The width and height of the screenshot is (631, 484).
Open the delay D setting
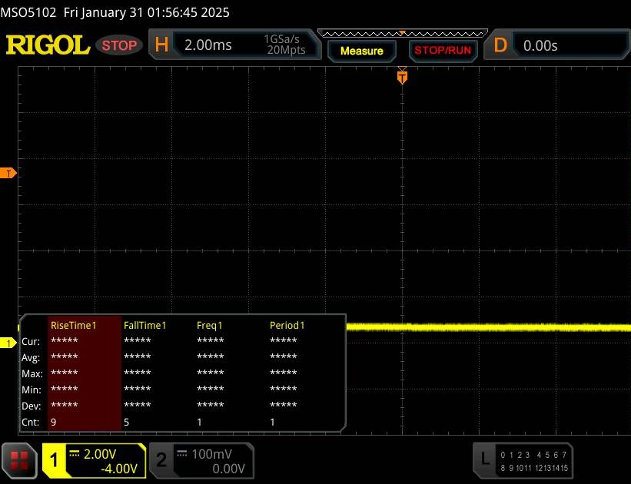500,45
